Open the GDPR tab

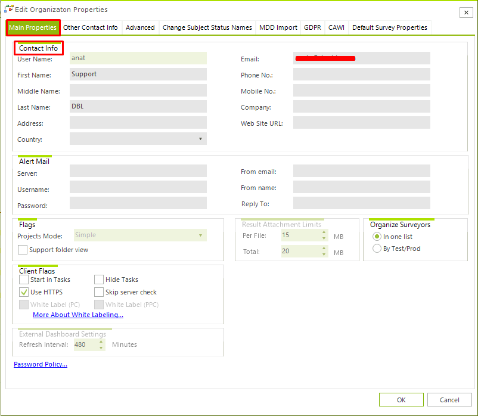[312, 27]
